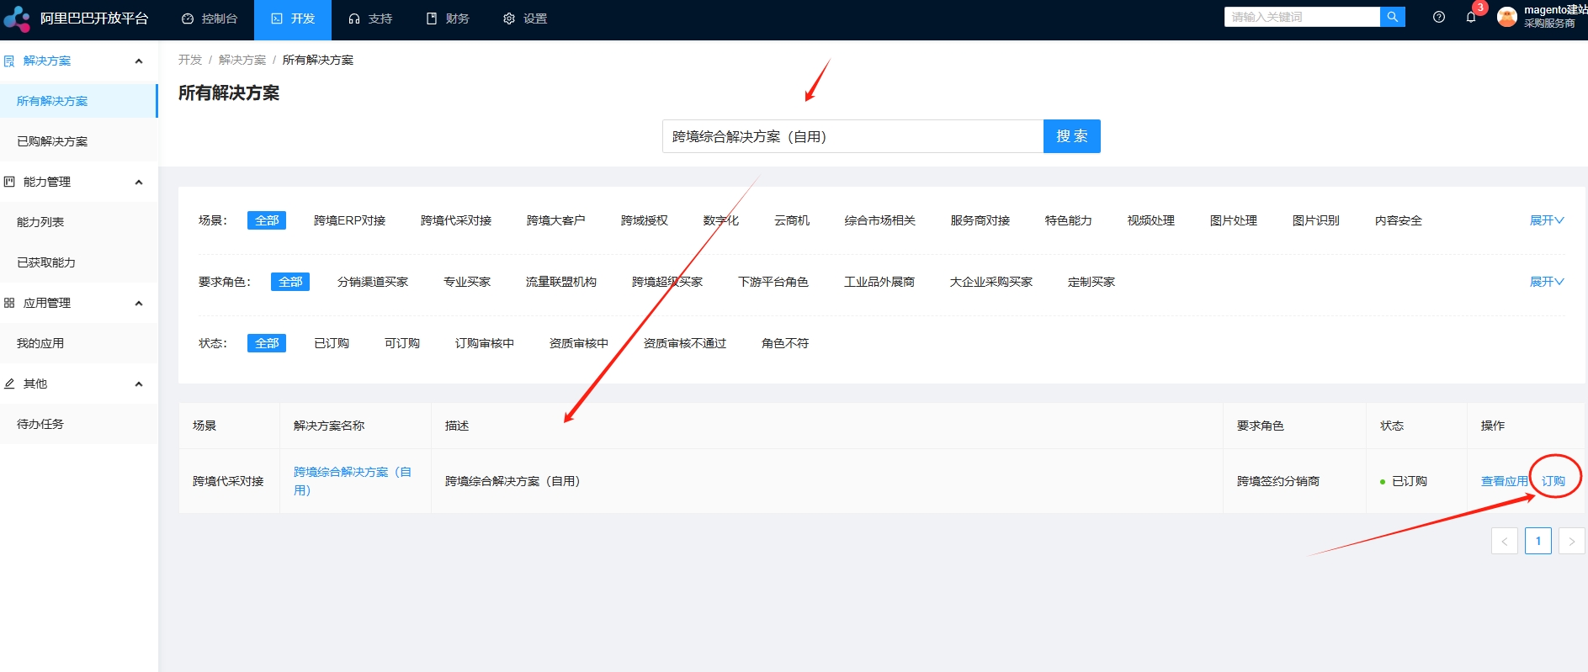This screenshot has width=1588, height=672.
Task: Collapse the 解决方案 sidebar section
Action: [x=139, y=61]
